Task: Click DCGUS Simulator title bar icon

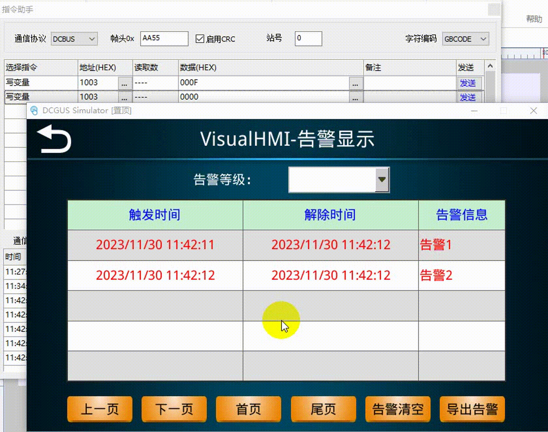Action: (34, 111)
